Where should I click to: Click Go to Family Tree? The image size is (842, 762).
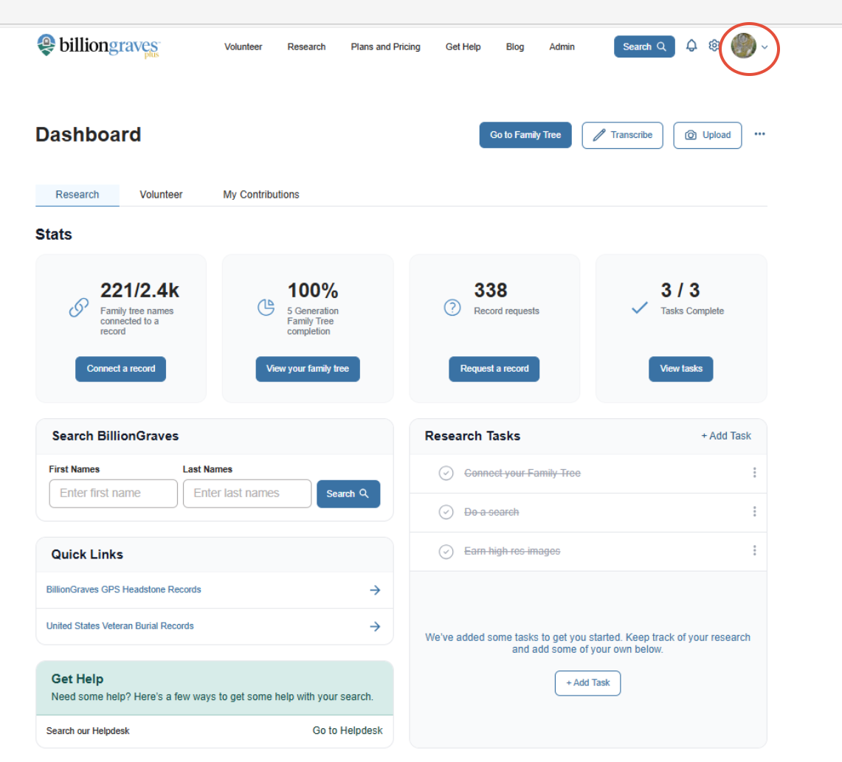(525, 135)
